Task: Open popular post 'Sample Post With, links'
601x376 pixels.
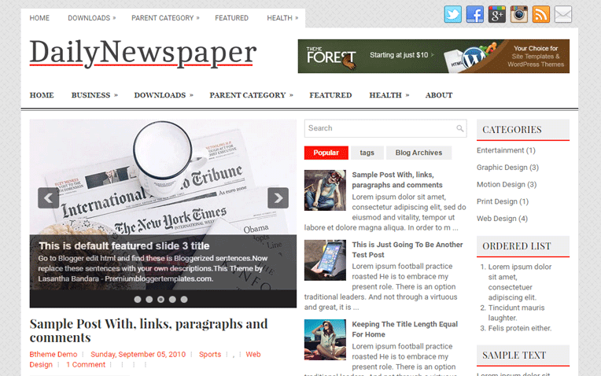Action: [x=397, y=180]
